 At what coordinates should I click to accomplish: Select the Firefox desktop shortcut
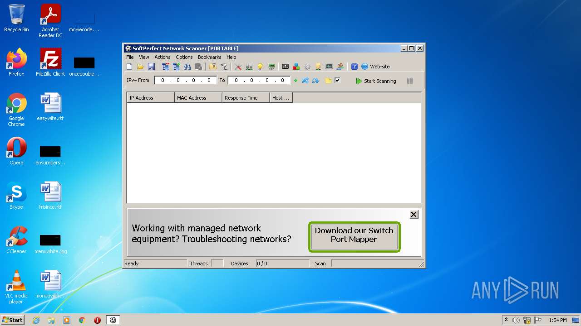tap(16, 62)
